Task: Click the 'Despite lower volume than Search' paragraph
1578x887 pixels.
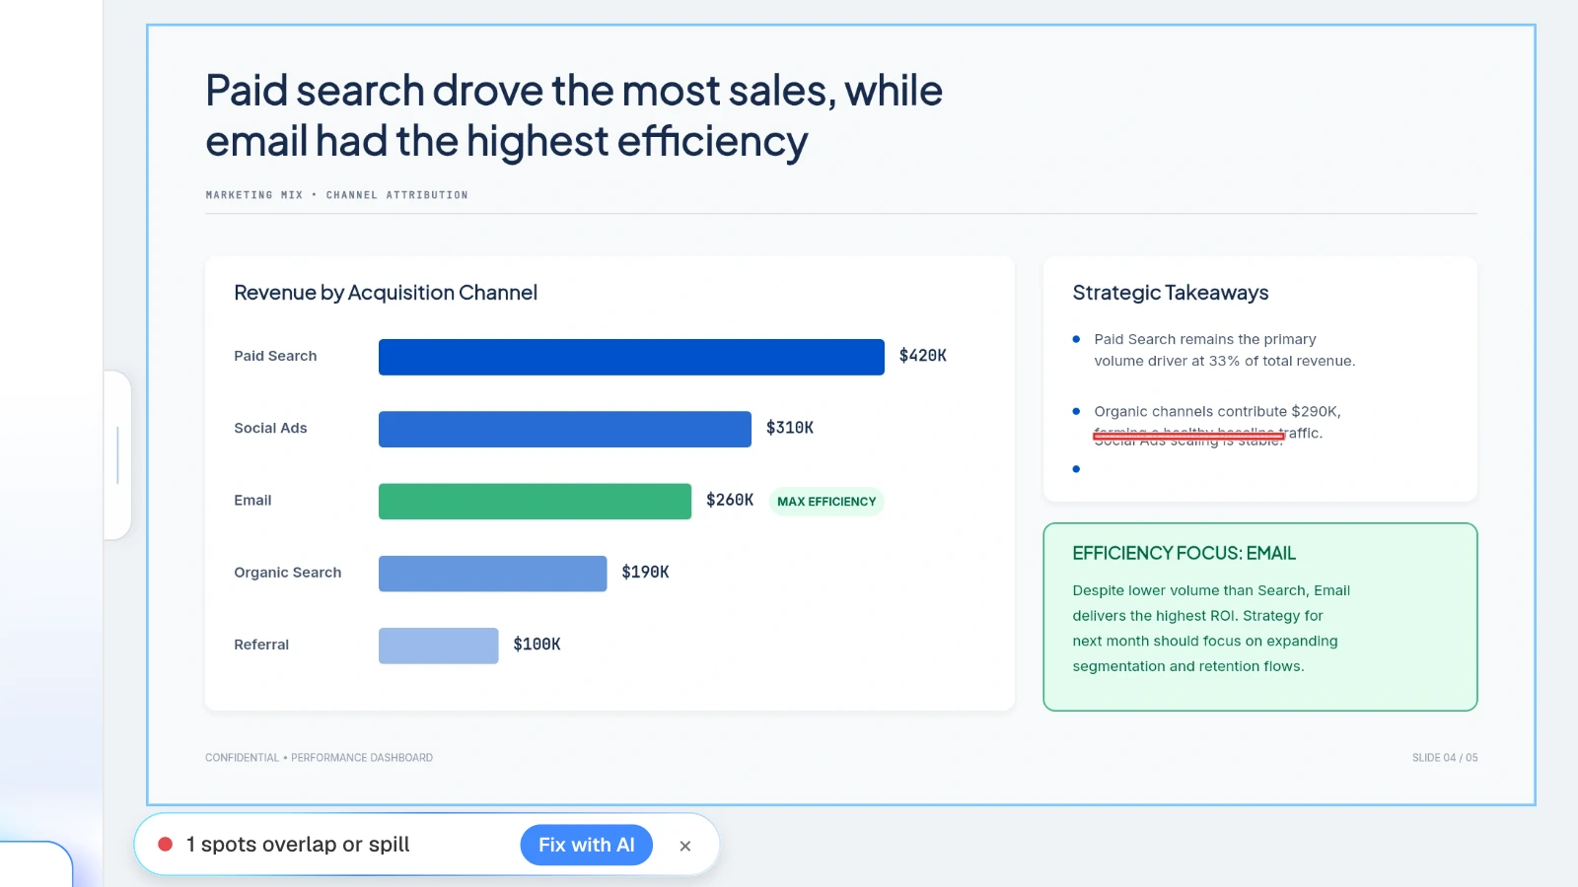Action: coord(1211,629)
